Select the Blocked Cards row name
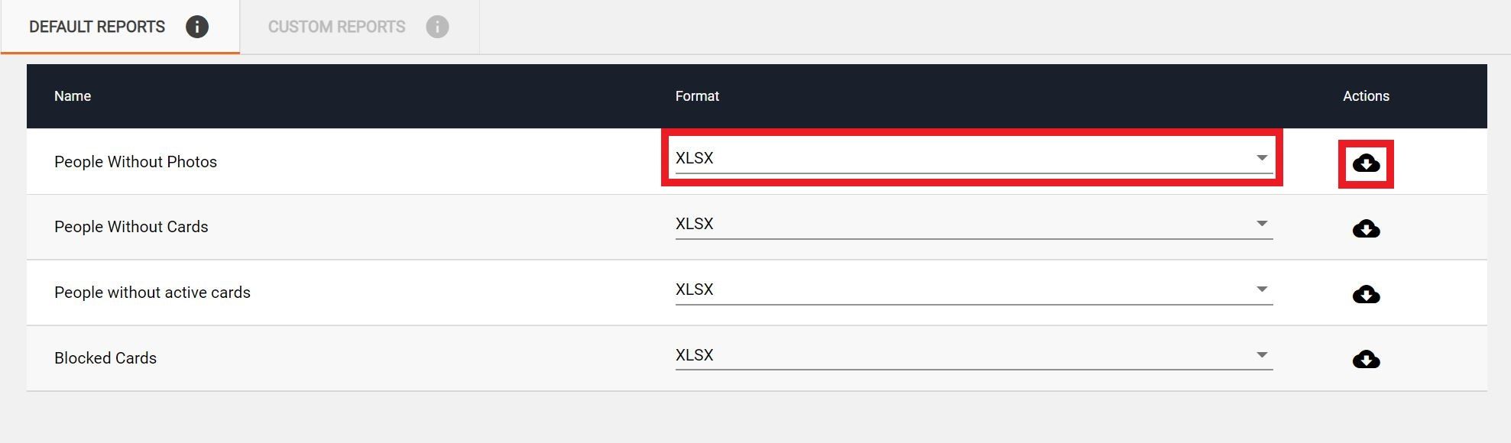Screen dimensions: 1511x443 tap(105, 358)
